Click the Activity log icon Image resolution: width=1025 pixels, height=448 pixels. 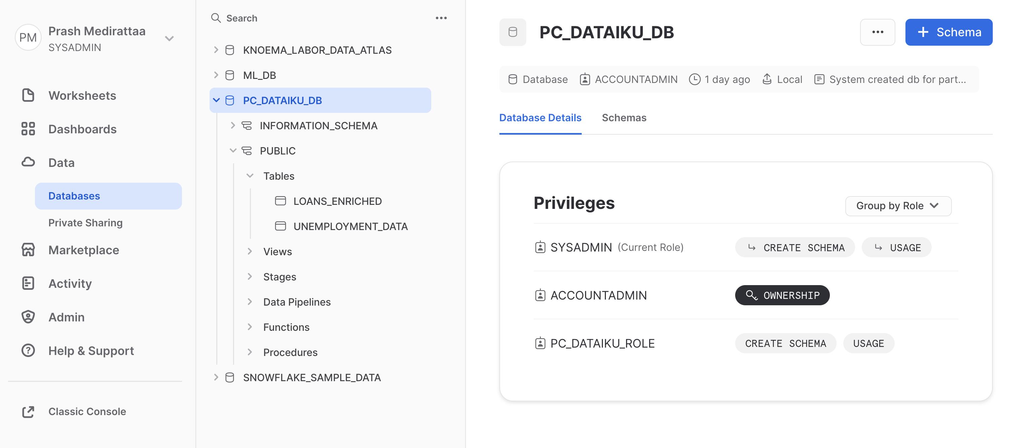[x=28, y=283]
